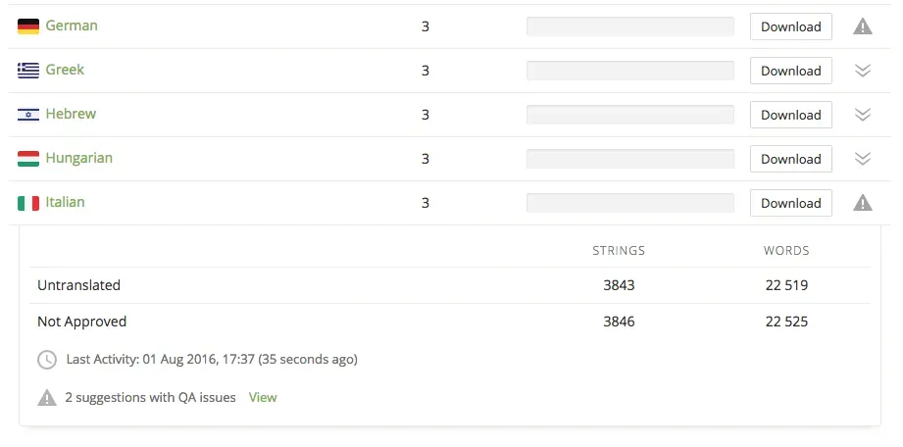Click the Italian flag icon
The height and width of the screenshot is (447, 903).
tap(28, 203)
